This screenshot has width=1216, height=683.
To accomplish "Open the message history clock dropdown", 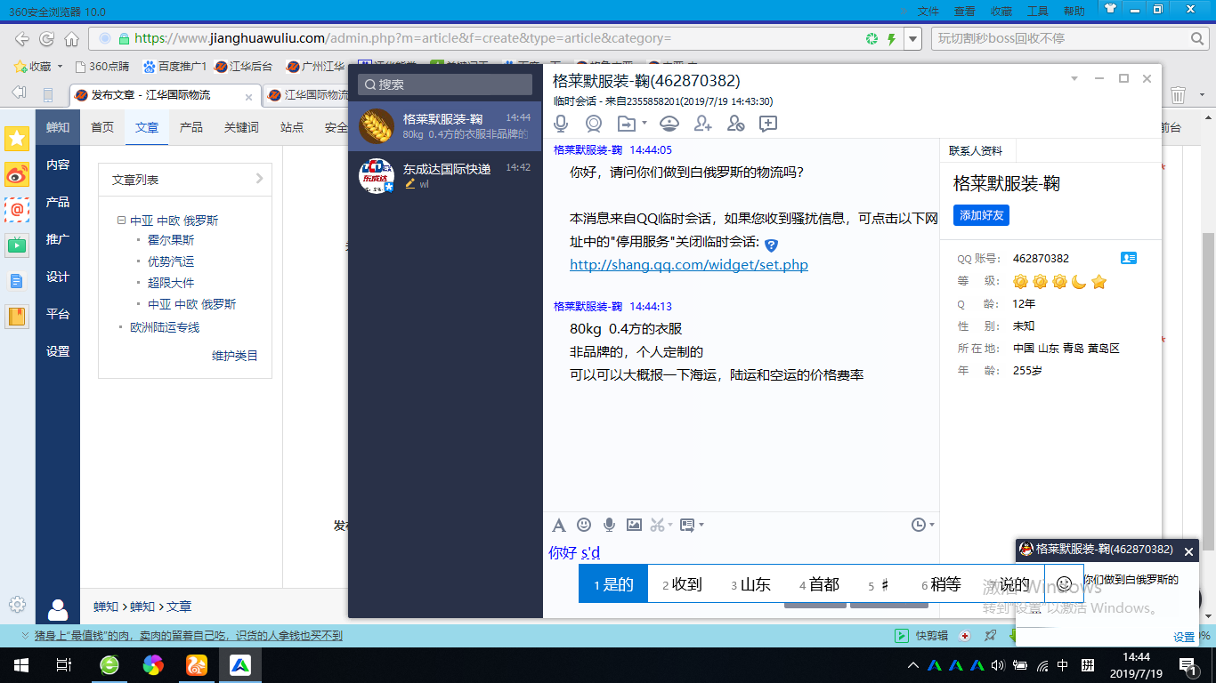I will pyautogui.click(x=922, y=525).
